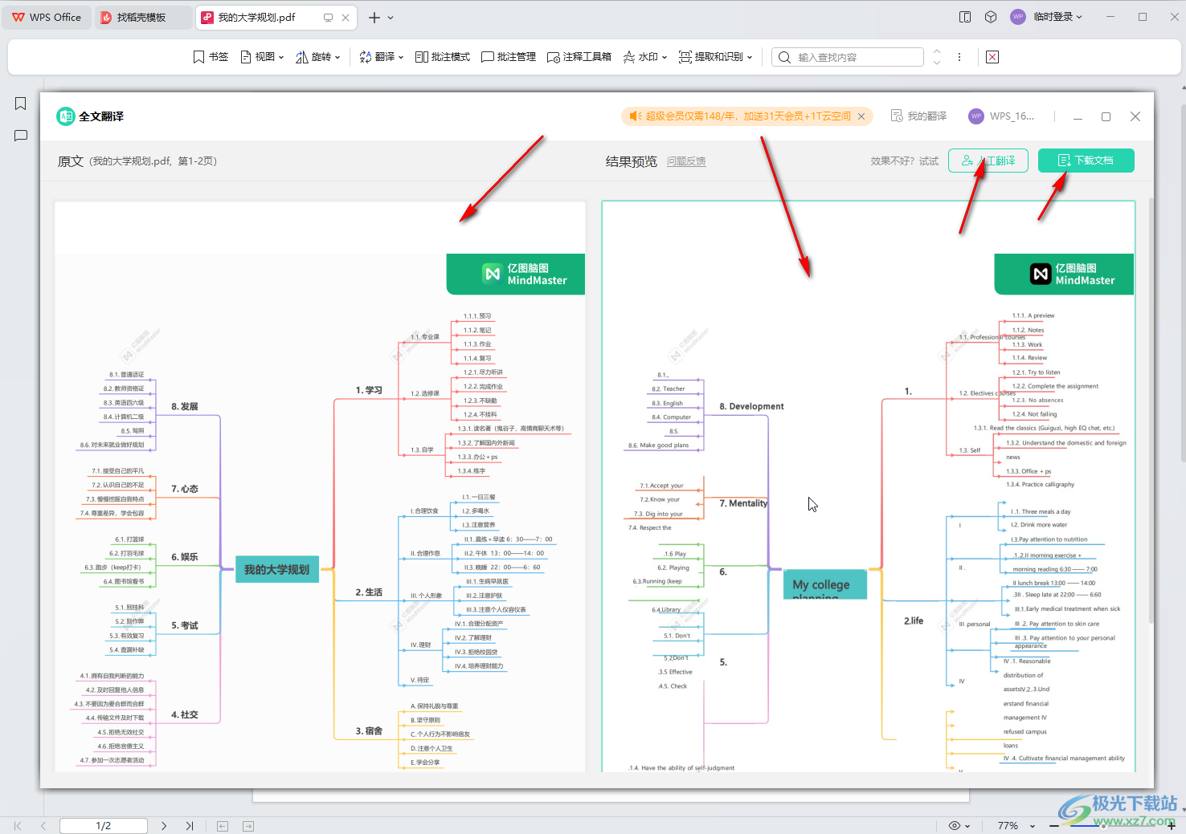The width and height of the screenshot is (1186, 834).
Task: Expand the 临时登录 account dropdown
Action: [x=1058, y=17]
